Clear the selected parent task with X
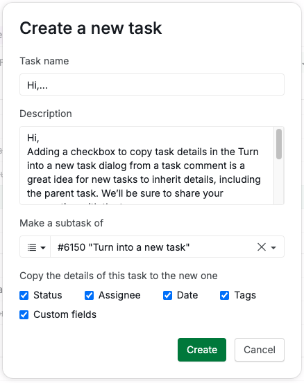The image size is (304, 383). click(x=262, y=247)
